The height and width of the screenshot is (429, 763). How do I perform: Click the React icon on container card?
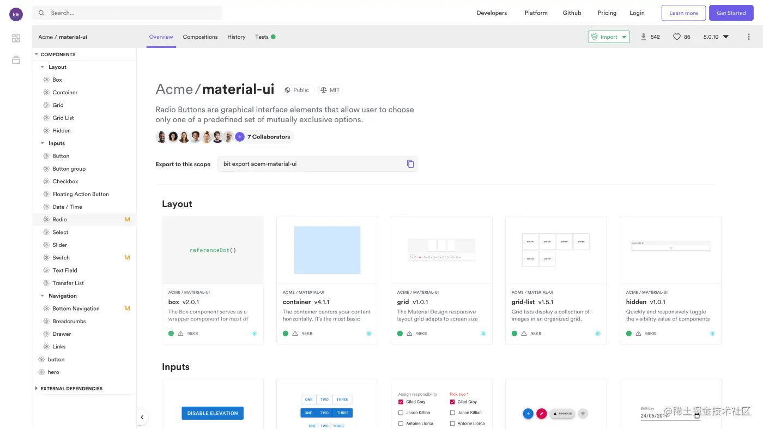(x=369, y=333)
